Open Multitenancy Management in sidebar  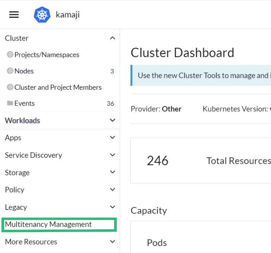[x=48, y=225]
